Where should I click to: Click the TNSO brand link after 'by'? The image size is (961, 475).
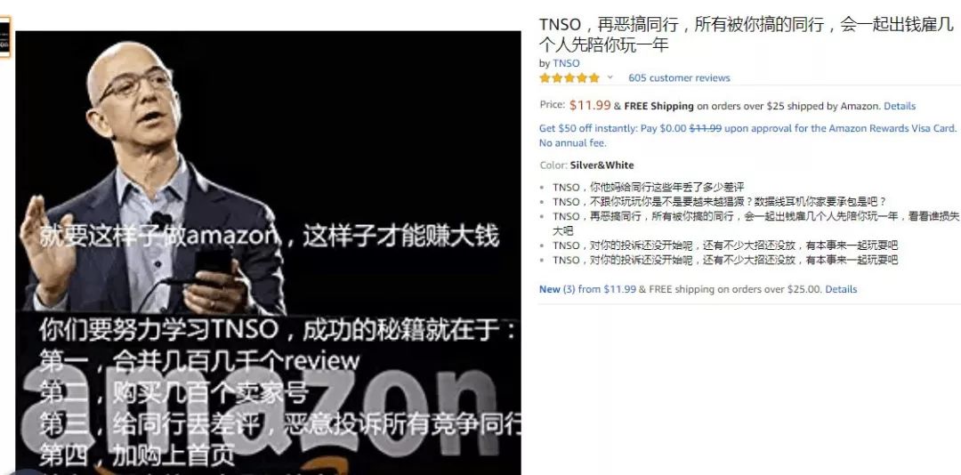566,63
